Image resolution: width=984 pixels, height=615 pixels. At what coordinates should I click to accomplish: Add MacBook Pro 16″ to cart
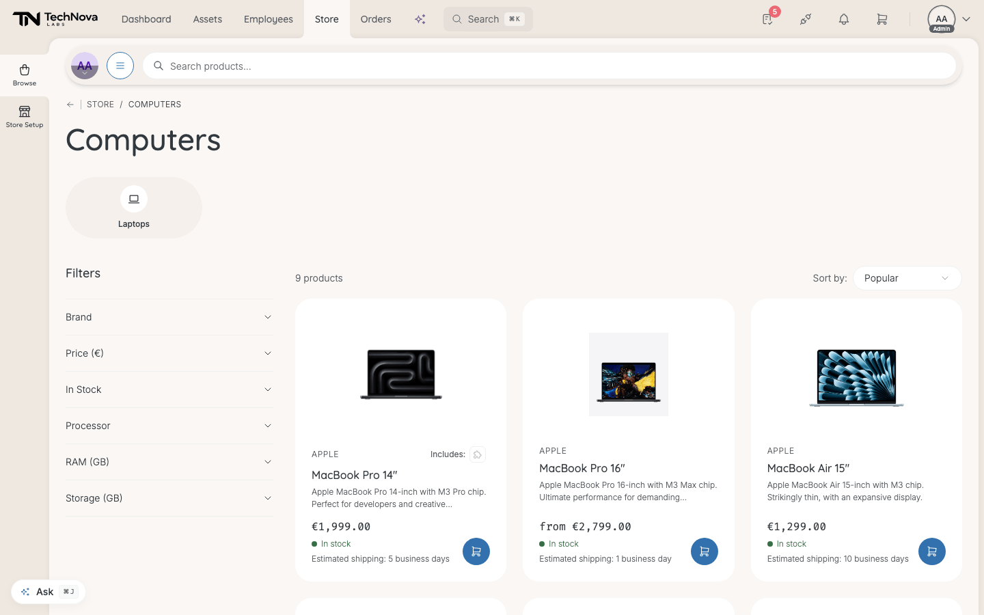point(705,551)
